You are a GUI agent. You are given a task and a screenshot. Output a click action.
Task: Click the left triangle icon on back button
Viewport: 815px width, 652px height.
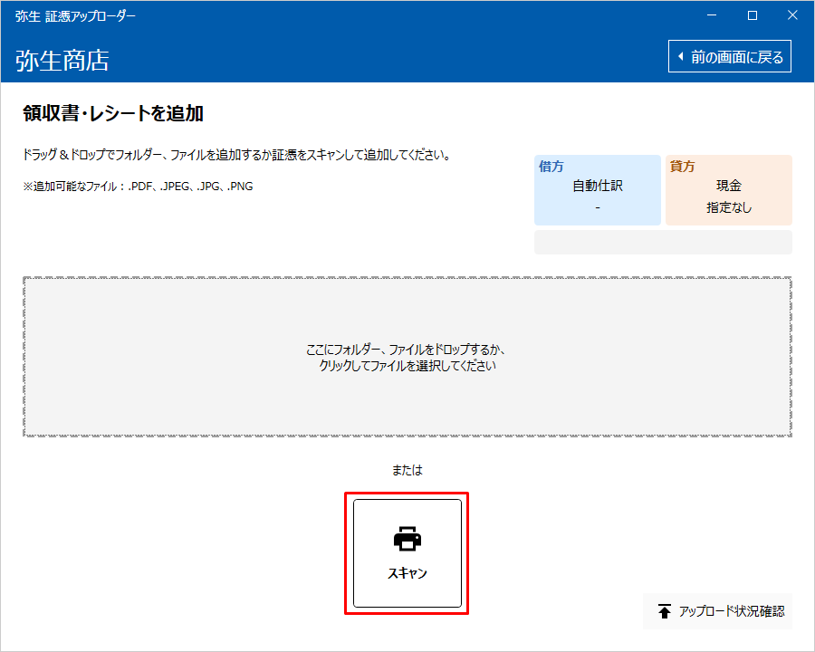point(680,57)
